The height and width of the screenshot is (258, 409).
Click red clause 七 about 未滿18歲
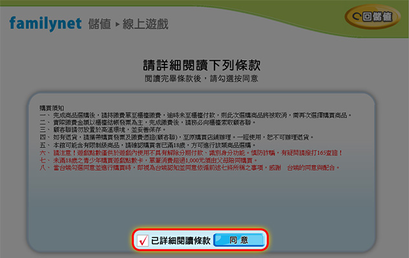tap(149, 160)
